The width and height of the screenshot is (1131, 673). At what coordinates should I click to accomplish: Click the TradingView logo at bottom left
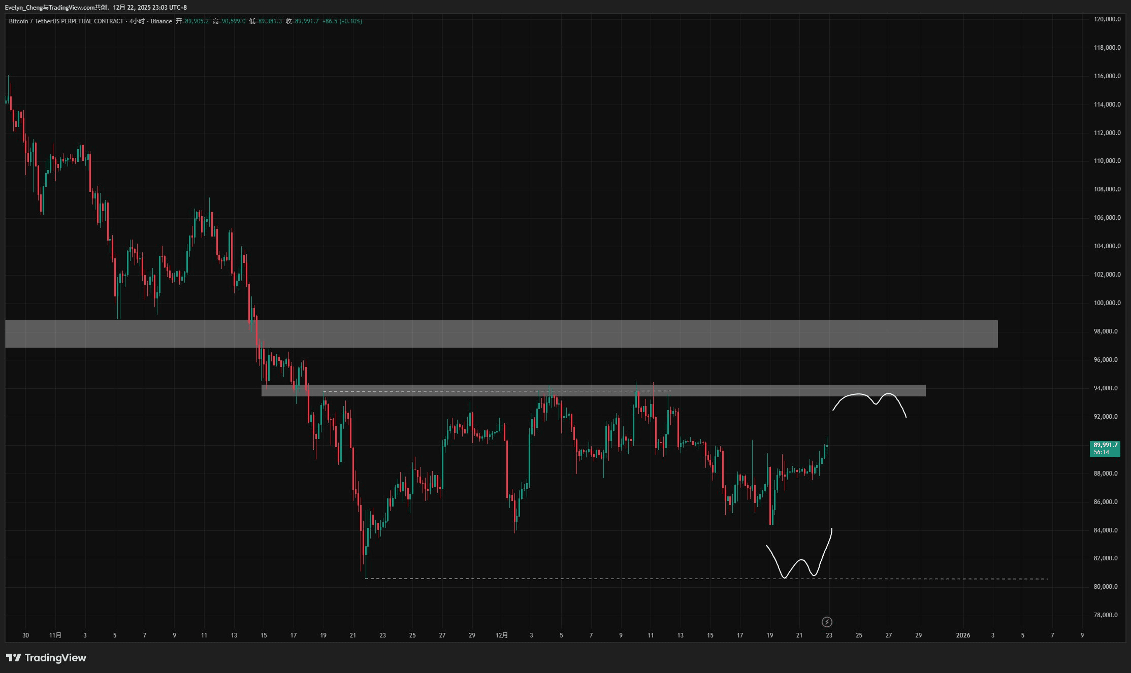(46, 658)
